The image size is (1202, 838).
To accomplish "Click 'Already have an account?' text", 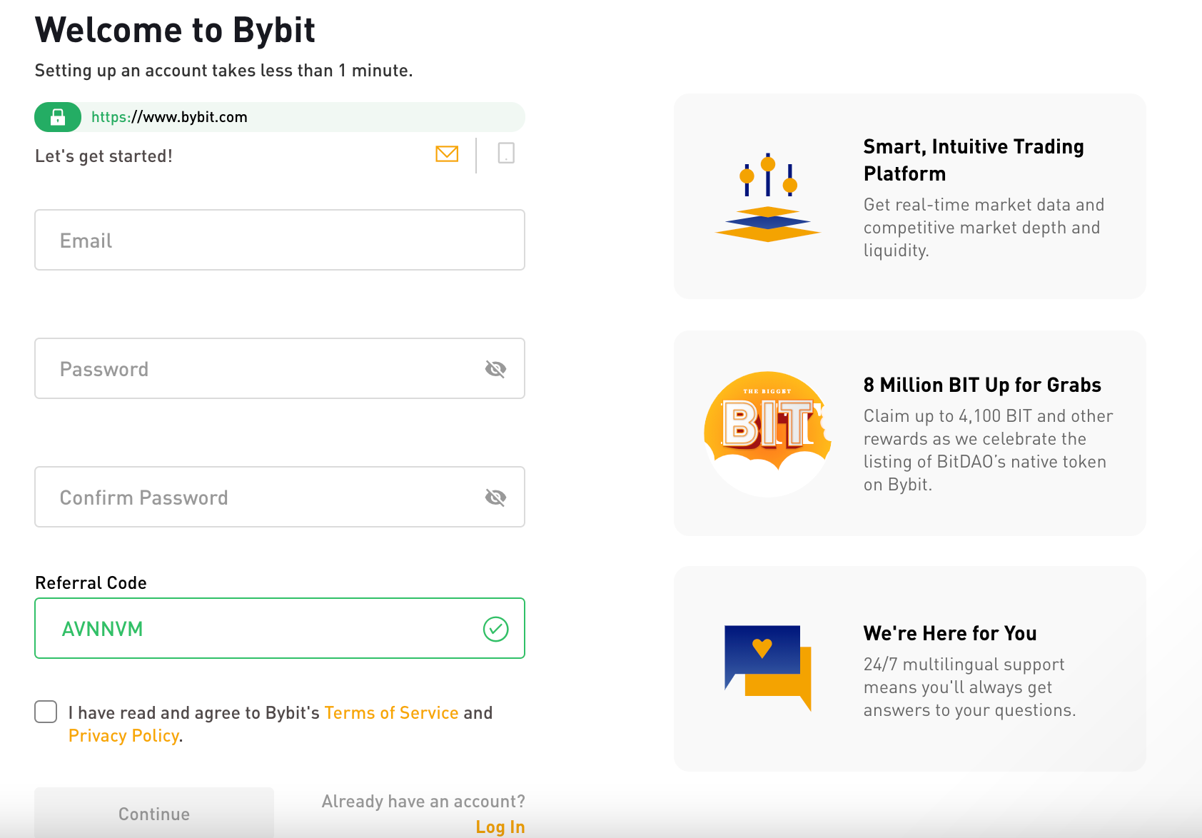I will tap(423, 802).
